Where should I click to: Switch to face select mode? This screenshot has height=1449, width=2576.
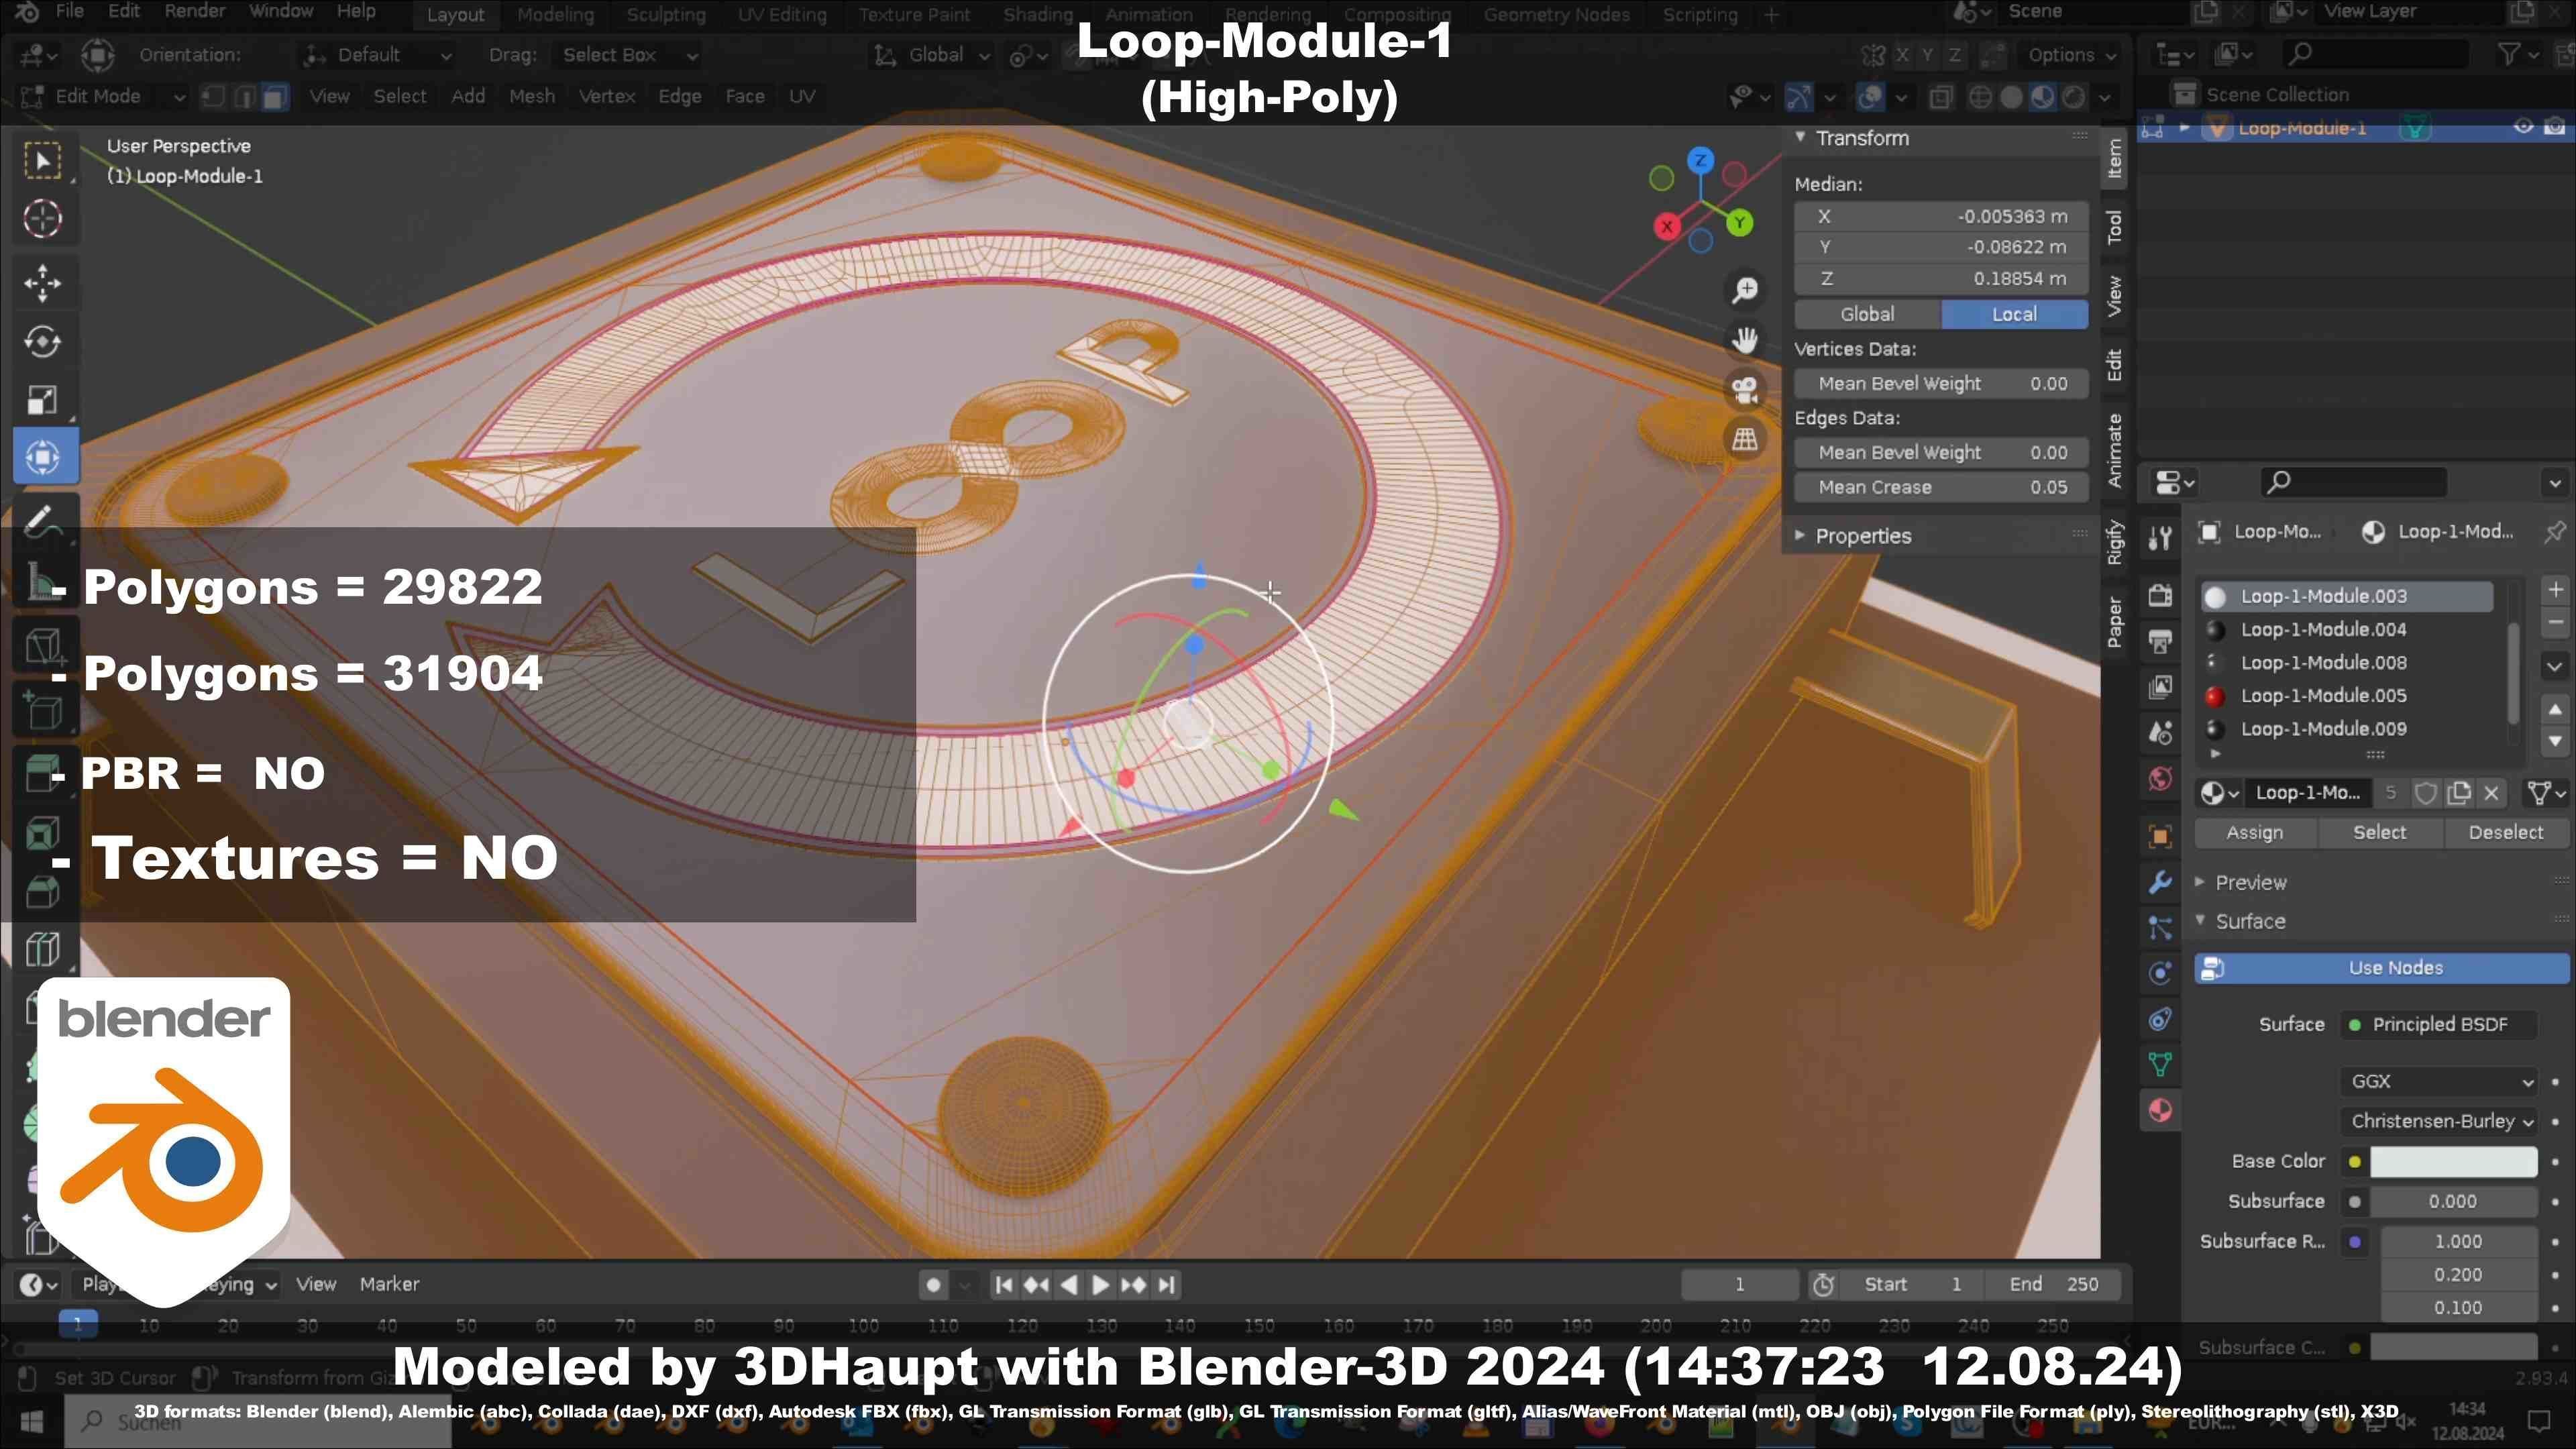[275, 96]
